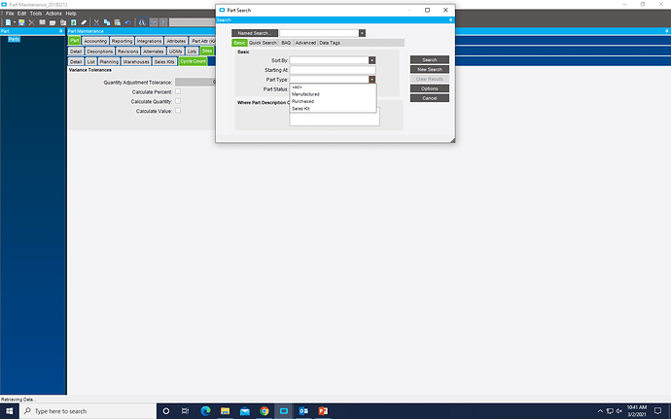
Task: Switch to the Attributes tab
Action: click(x=176, y=41)
